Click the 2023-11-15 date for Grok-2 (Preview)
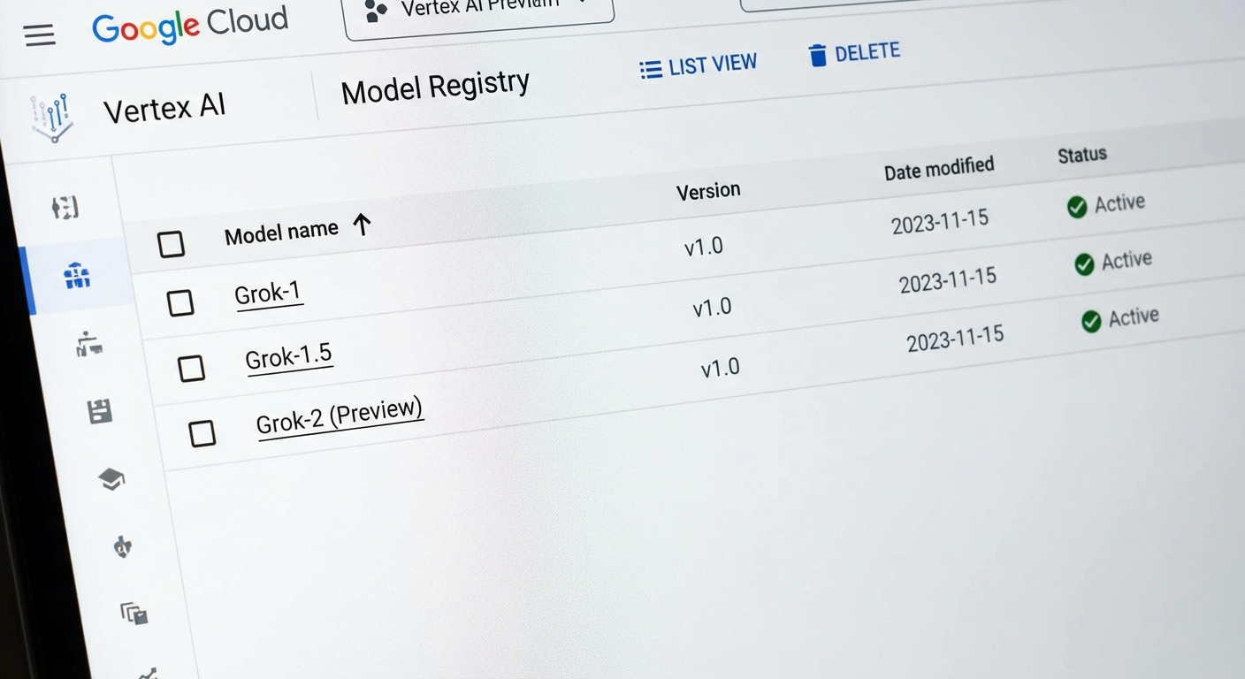 coord(955,338)
